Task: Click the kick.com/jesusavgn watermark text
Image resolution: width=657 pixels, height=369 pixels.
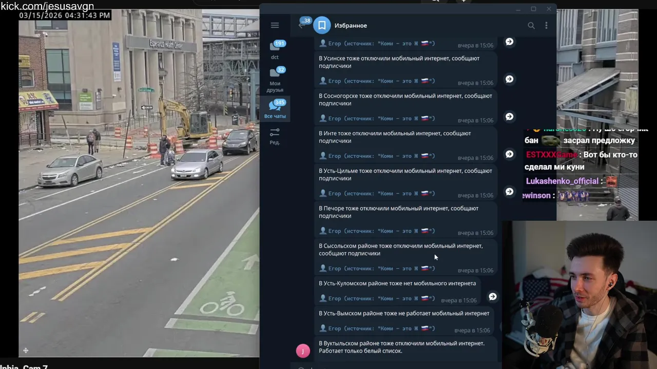Action: coord(47,6)
